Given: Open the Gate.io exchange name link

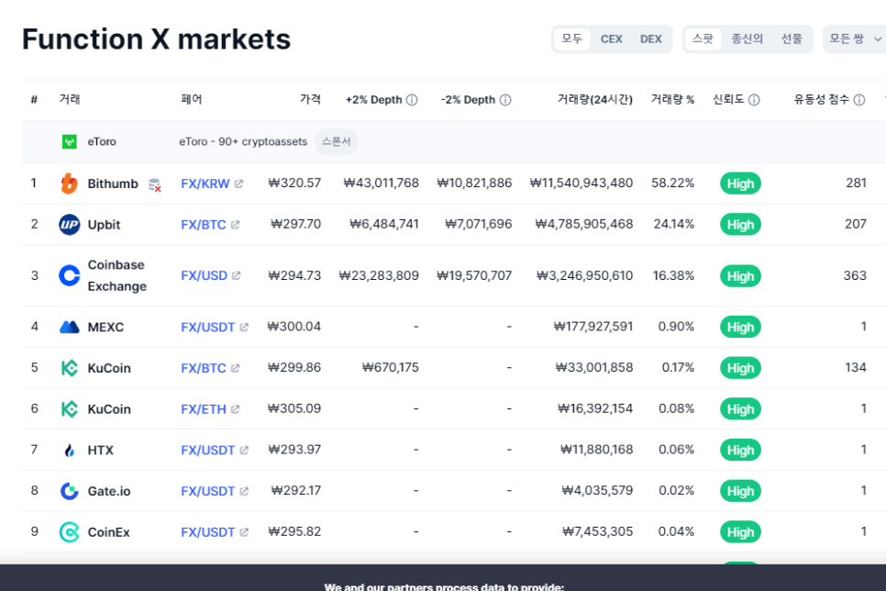Looking at the screenshot, I should point(109,491).
